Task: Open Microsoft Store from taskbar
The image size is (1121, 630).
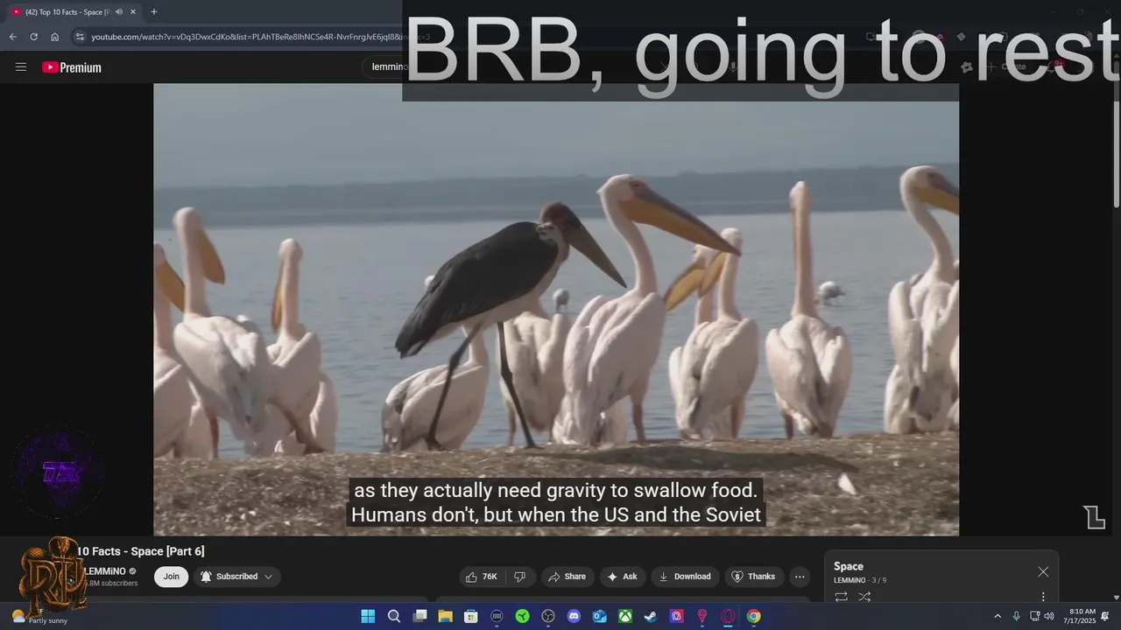Action: coord(471,616)
